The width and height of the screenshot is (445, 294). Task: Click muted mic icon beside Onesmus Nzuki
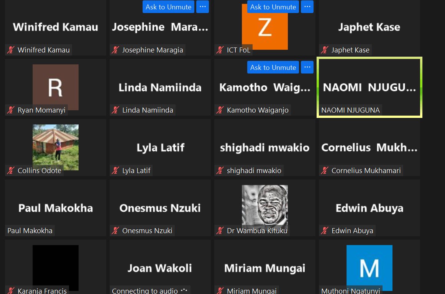click(x=116, y=231)
